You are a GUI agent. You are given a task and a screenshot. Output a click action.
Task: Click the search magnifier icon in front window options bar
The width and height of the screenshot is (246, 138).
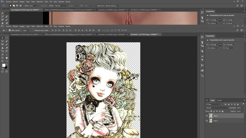pos(237,30)
